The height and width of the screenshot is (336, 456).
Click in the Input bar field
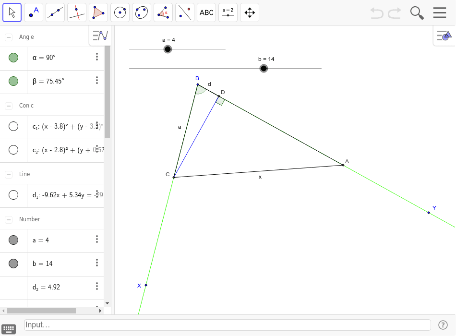pos(228,325)
